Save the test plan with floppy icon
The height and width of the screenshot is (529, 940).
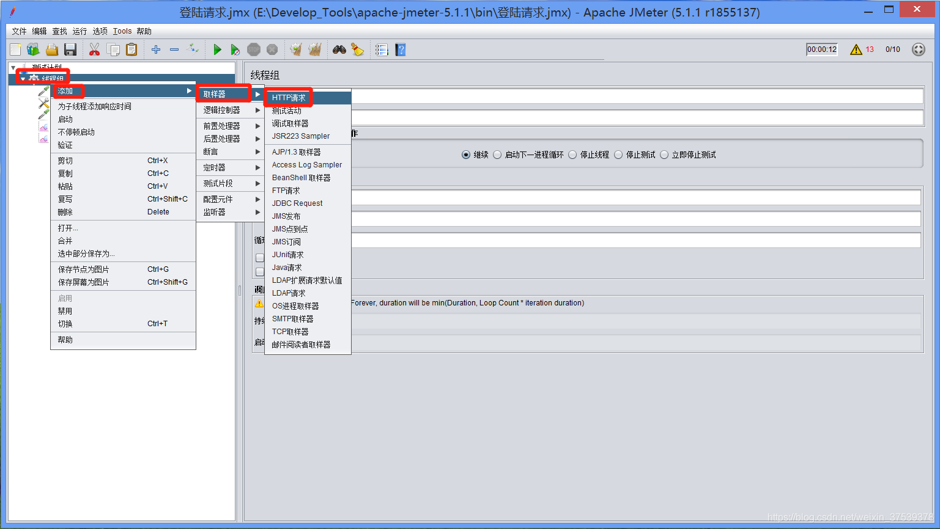[x=70, y=49]
